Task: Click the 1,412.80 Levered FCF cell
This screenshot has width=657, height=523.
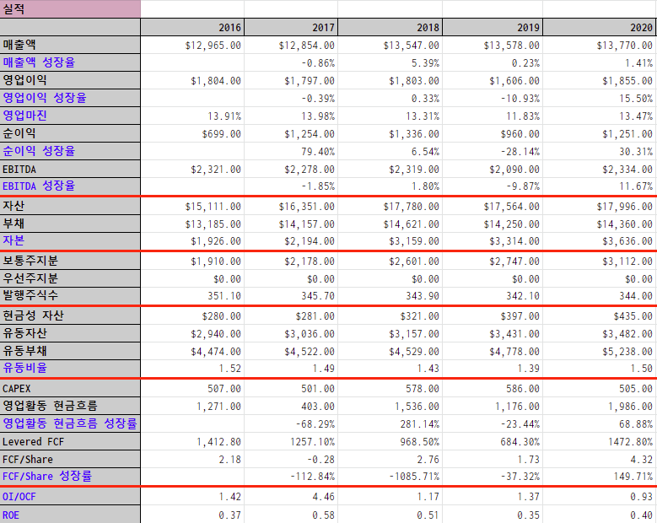Action: click(192, 442)
